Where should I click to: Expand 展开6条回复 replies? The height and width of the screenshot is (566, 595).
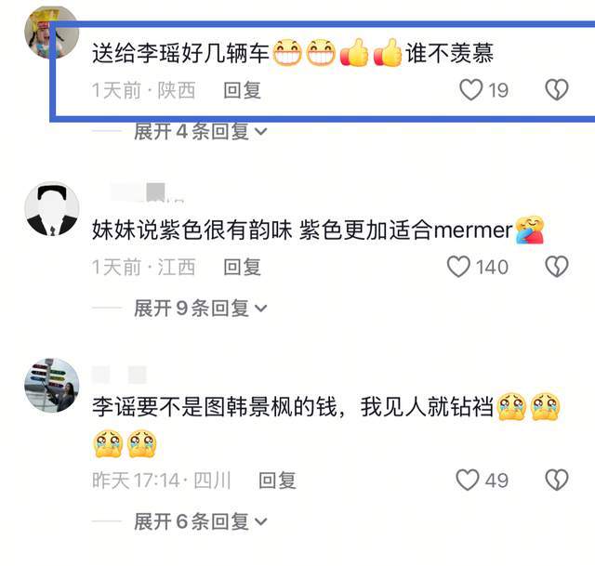point(201,521)
